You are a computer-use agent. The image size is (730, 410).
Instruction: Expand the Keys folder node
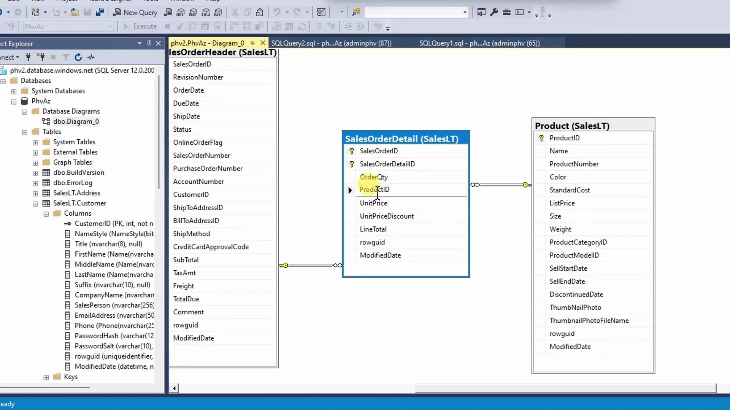[x=46, y=377]
